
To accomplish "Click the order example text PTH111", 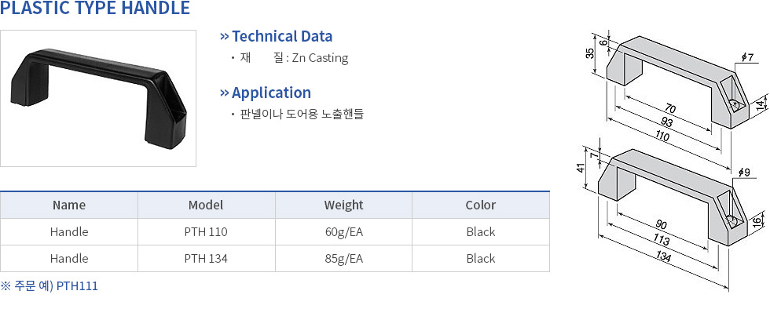I will pyautogui.click(x=77, y=286).
